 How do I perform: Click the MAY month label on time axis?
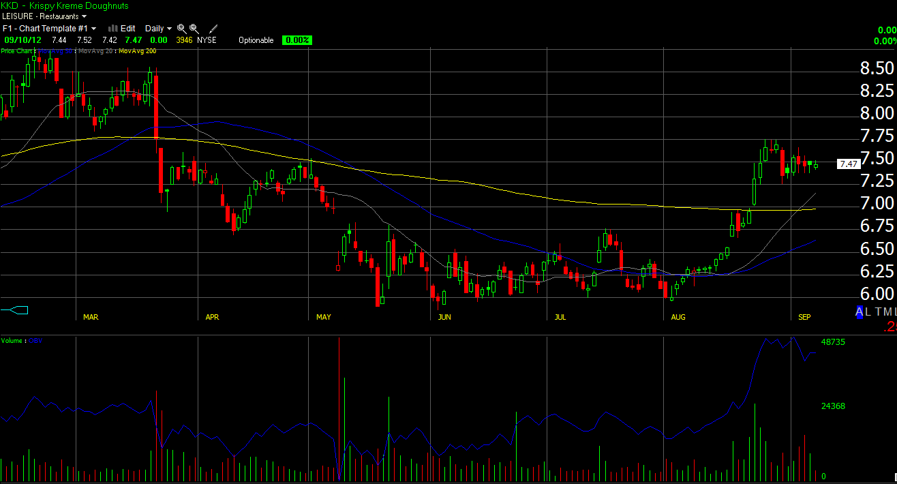click(324, 317)
